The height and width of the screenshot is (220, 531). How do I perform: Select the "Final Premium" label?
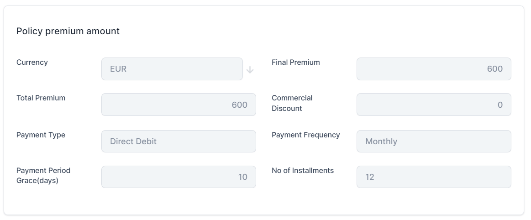click(x=295, y=62)
